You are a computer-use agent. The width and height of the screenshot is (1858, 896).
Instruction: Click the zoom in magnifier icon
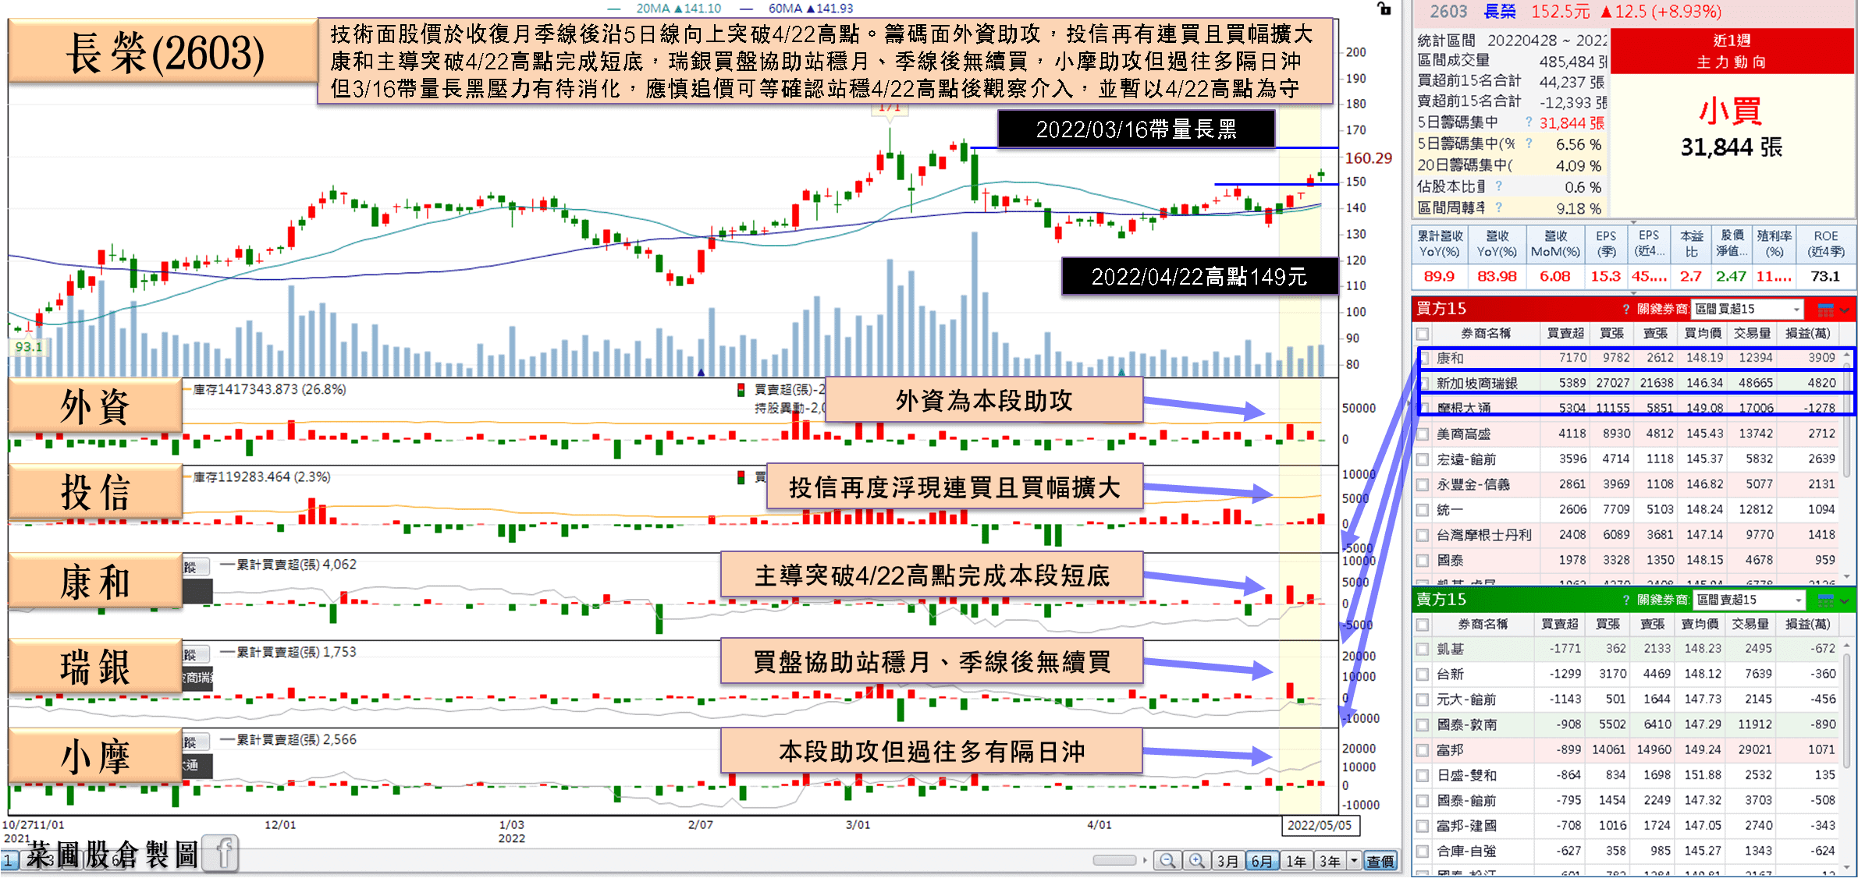coord(1195,861)
